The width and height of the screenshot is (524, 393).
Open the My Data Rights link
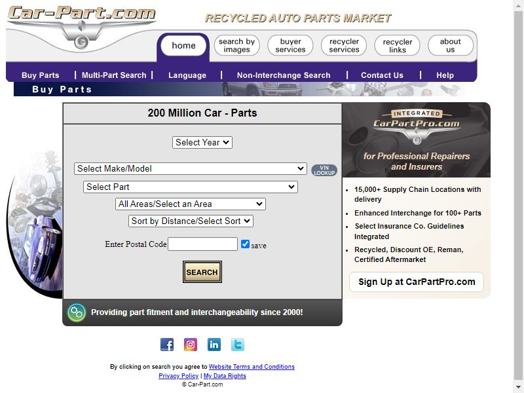pos(225,375)
